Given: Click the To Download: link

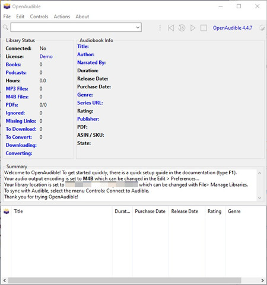Looking at the screenshot, I should click(x=21, y=129).
